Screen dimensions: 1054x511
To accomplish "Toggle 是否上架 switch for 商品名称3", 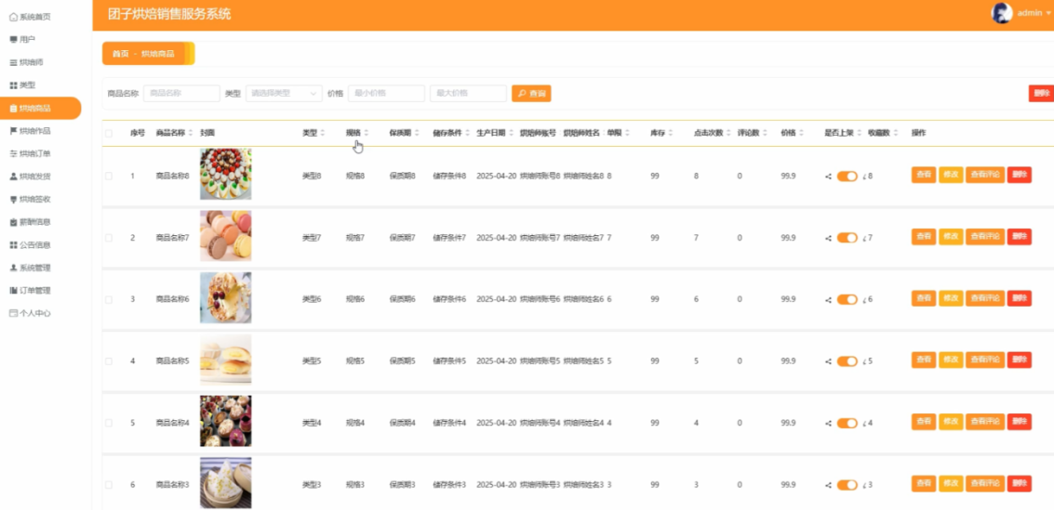I will click(x=847, y=485).
